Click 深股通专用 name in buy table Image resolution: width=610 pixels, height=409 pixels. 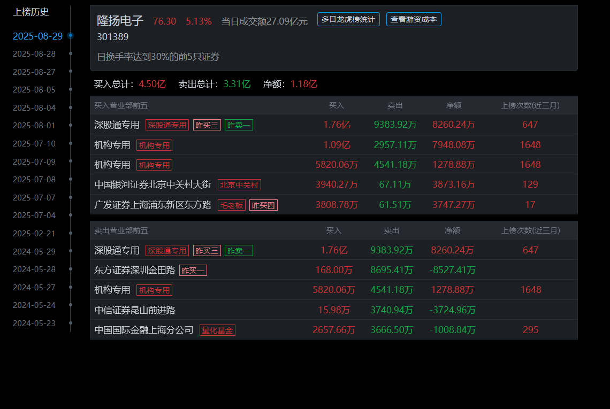tap(117, 125)
